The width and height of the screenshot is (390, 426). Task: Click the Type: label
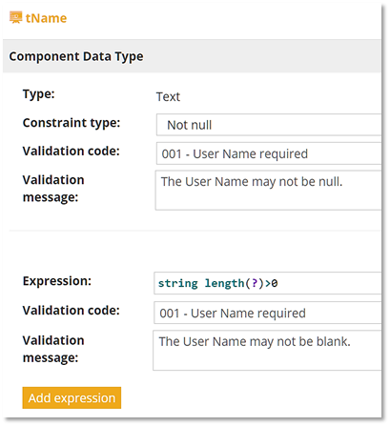coord(39,94)
